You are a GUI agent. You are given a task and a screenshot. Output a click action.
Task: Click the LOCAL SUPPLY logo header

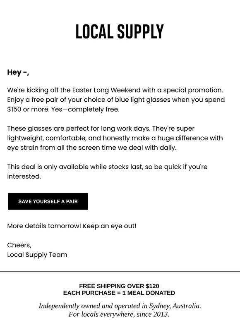pos(120,32)
